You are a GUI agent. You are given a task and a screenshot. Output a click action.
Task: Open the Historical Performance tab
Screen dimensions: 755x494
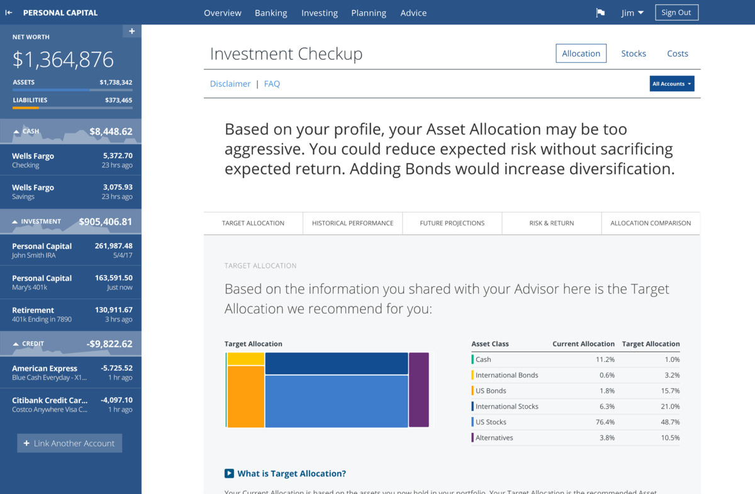tap(352, 223)
